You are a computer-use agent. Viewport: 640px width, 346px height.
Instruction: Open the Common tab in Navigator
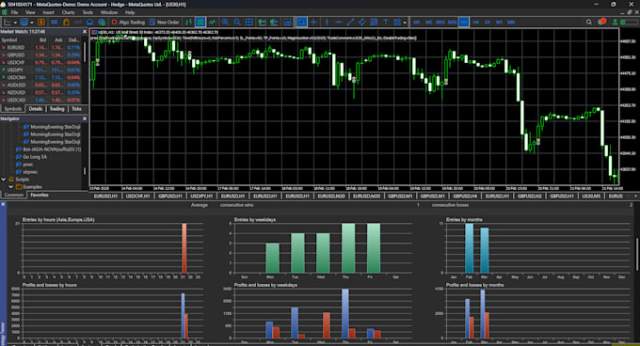tap(13, 195)
